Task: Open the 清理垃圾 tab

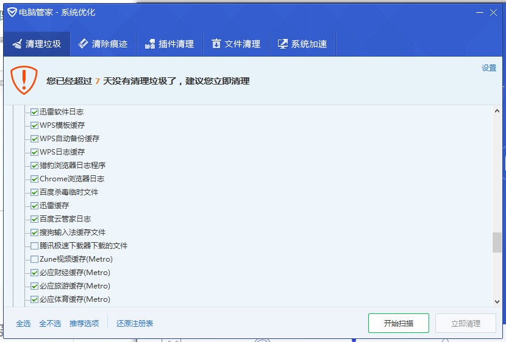Action: click(37, 44)
